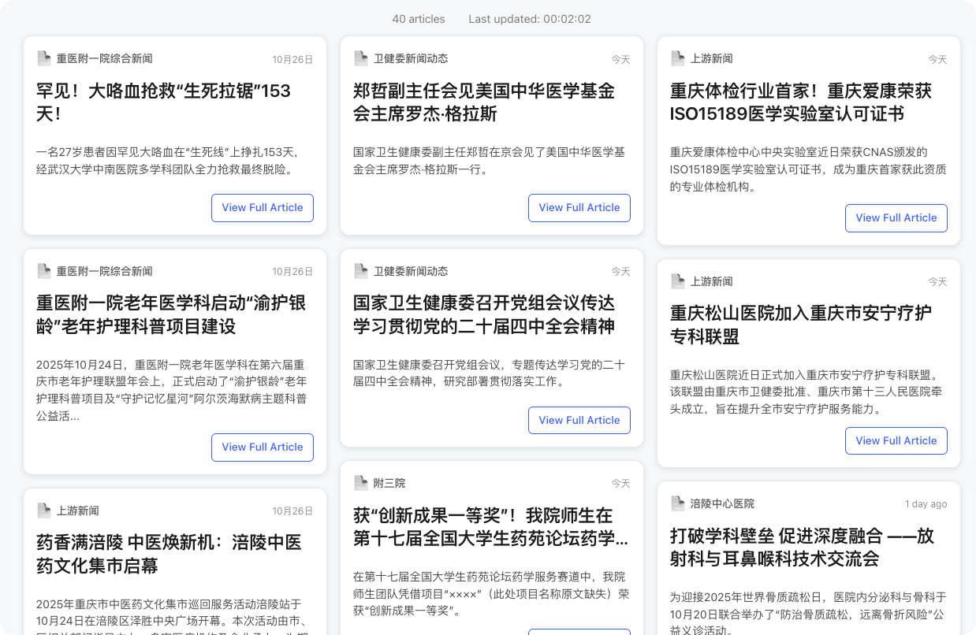Click View Full Article on the 安宁疗护专科联盟 card
Screen dimensions: 976x635
pyautogui.click(x=896, y=440)
